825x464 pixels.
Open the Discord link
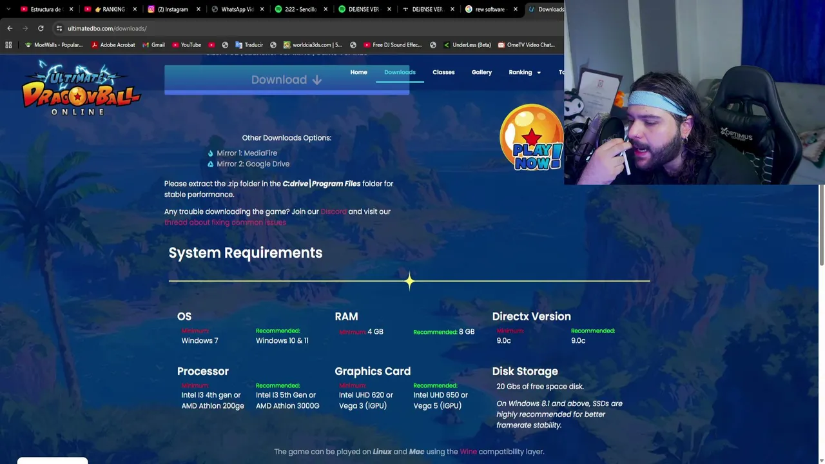tap(334, 211)
